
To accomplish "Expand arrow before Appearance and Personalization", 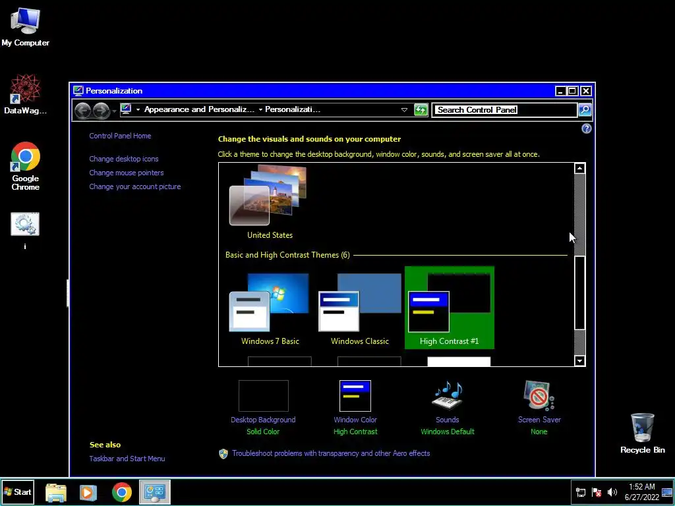I will click(x=138, y=110).
